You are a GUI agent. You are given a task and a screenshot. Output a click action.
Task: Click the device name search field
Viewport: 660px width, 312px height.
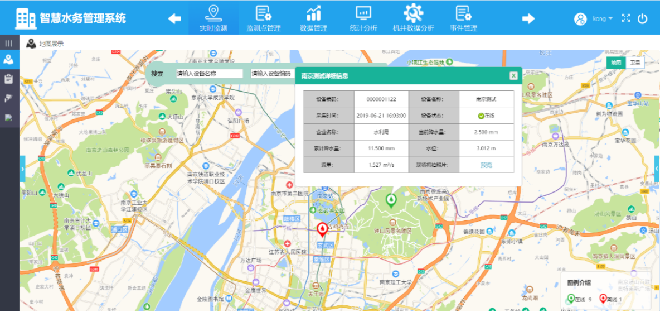click(210, 74)
